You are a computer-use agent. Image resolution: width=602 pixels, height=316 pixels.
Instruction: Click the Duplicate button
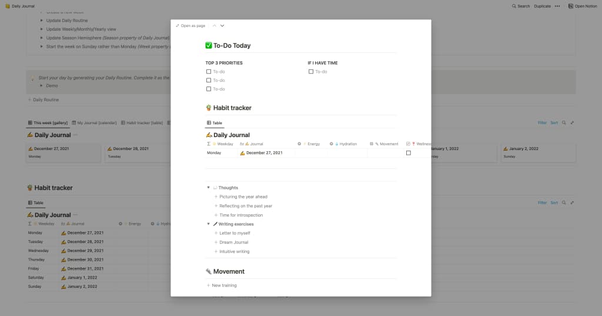click(x=542, y=6)
